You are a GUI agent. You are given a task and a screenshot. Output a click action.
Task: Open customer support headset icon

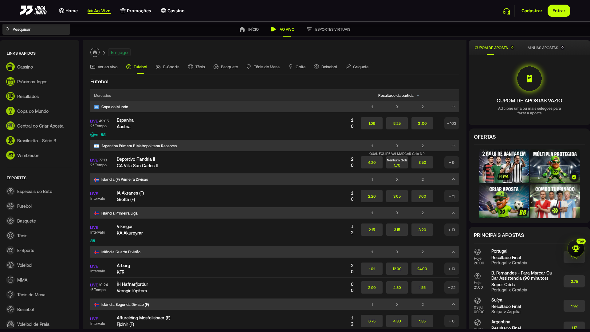point(506,11)
